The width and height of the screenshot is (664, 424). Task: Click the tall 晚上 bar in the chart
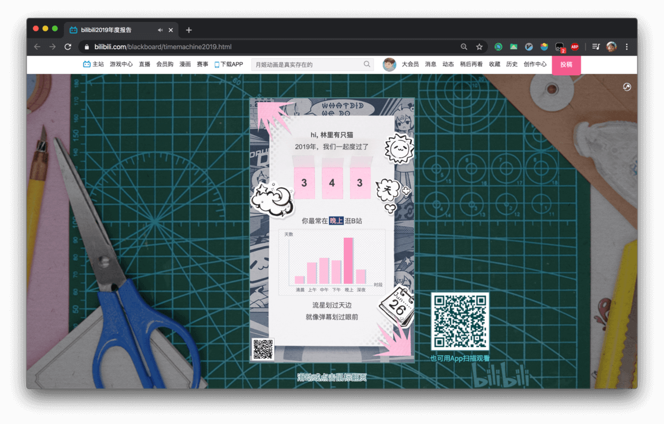(349, 260)
